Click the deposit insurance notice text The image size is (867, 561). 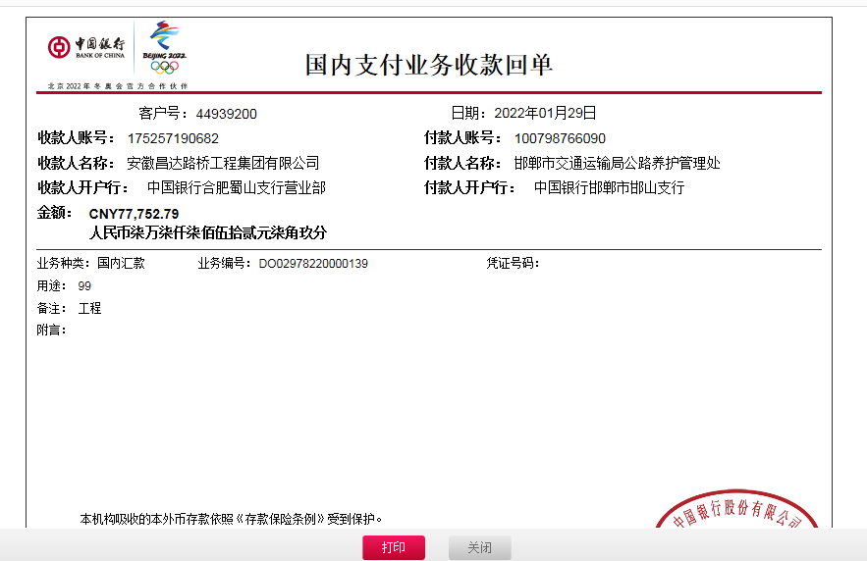coord(231,518)
